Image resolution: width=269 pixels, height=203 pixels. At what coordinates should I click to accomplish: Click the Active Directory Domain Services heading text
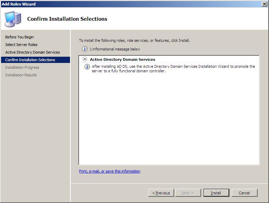(122, 59)
